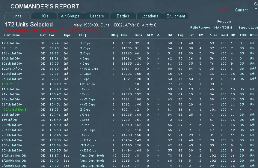Select the green 10th MG Bn unit
Viewport: 258px width, 168px height.
pos(10,84)
